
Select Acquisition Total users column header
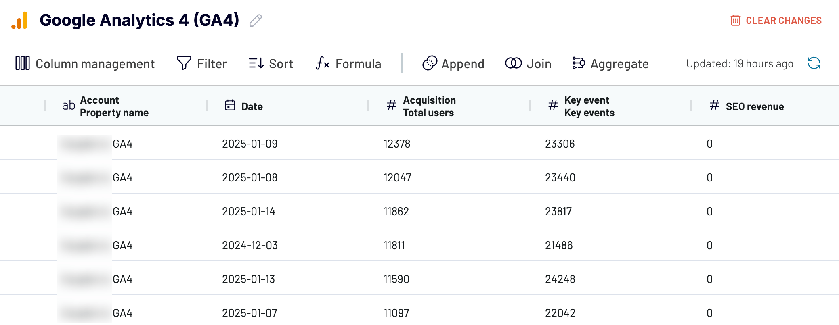(430, 106)
